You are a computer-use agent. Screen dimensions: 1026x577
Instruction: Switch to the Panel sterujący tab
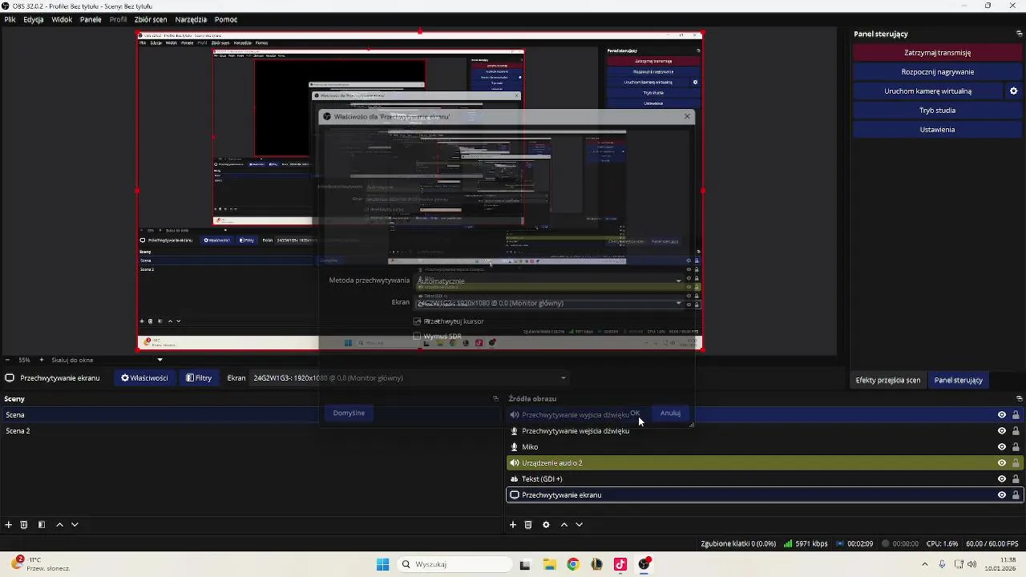click(x=959, y=380)
